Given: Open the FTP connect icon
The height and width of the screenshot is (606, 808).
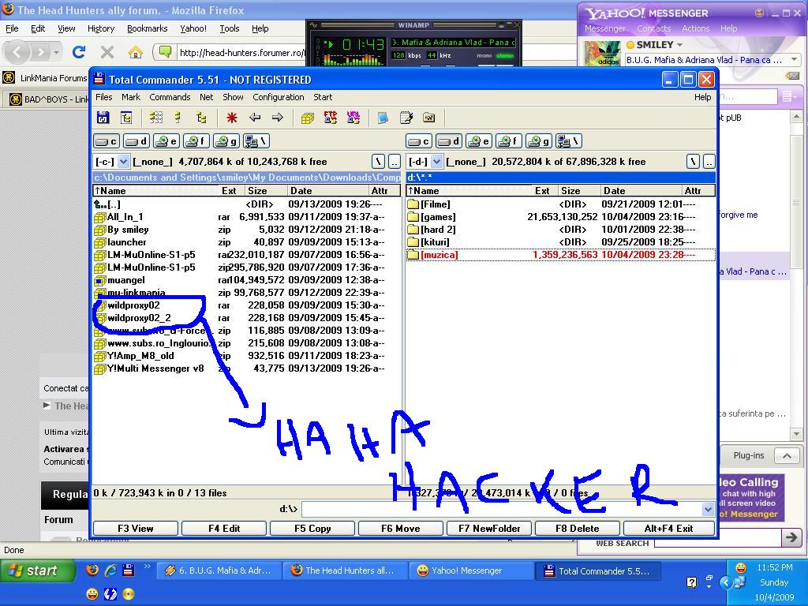Looking at the screenshot, I should (x=331, y=118).
